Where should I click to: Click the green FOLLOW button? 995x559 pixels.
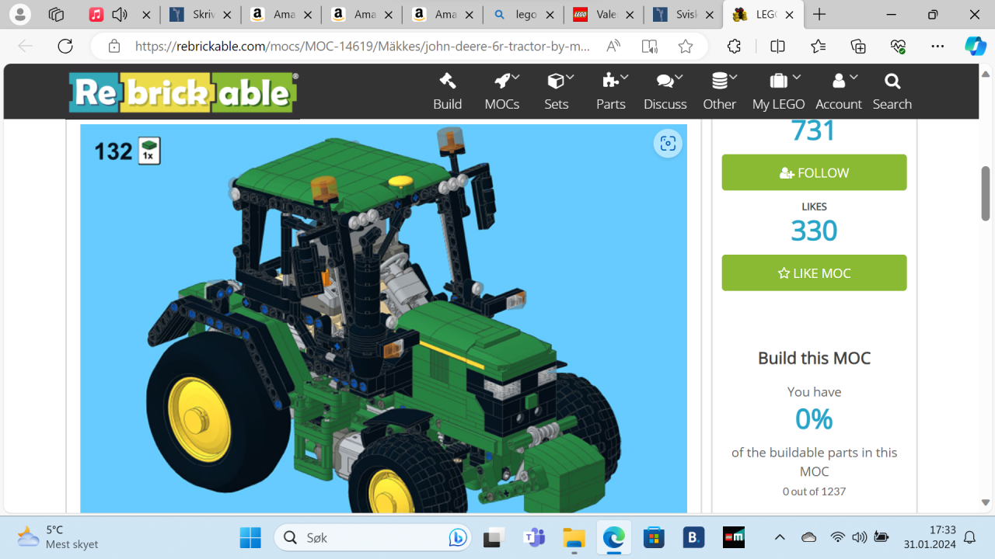tap(814, 172)
